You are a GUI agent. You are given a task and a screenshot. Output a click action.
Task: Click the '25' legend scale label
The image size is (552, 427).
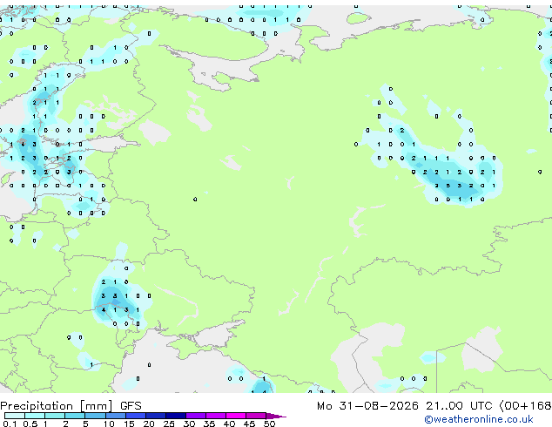[x=169, y=424]
